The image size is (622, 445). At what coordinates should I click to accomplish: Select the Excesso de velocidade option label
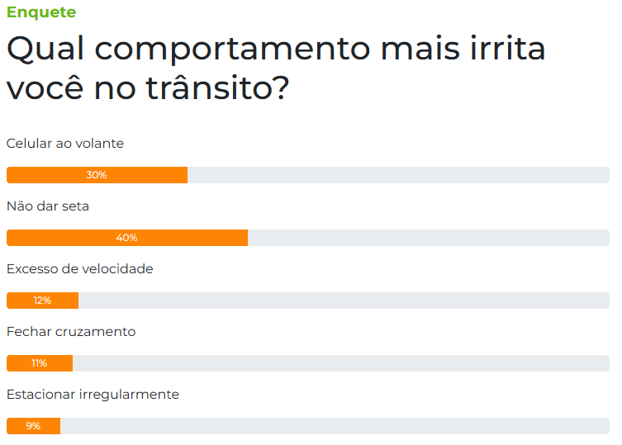(80, 268)
